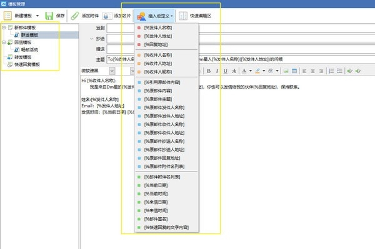This screenshot has width=375, height=249.
Task: Insert the [%原邮件抄送人地址] macro
Action: [x=167, y=150]
